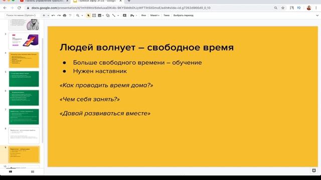Open the Pear Deck add-on button
Image resolution: width=321 pixels, height=180 pixels.
click(x=132, y=15)
